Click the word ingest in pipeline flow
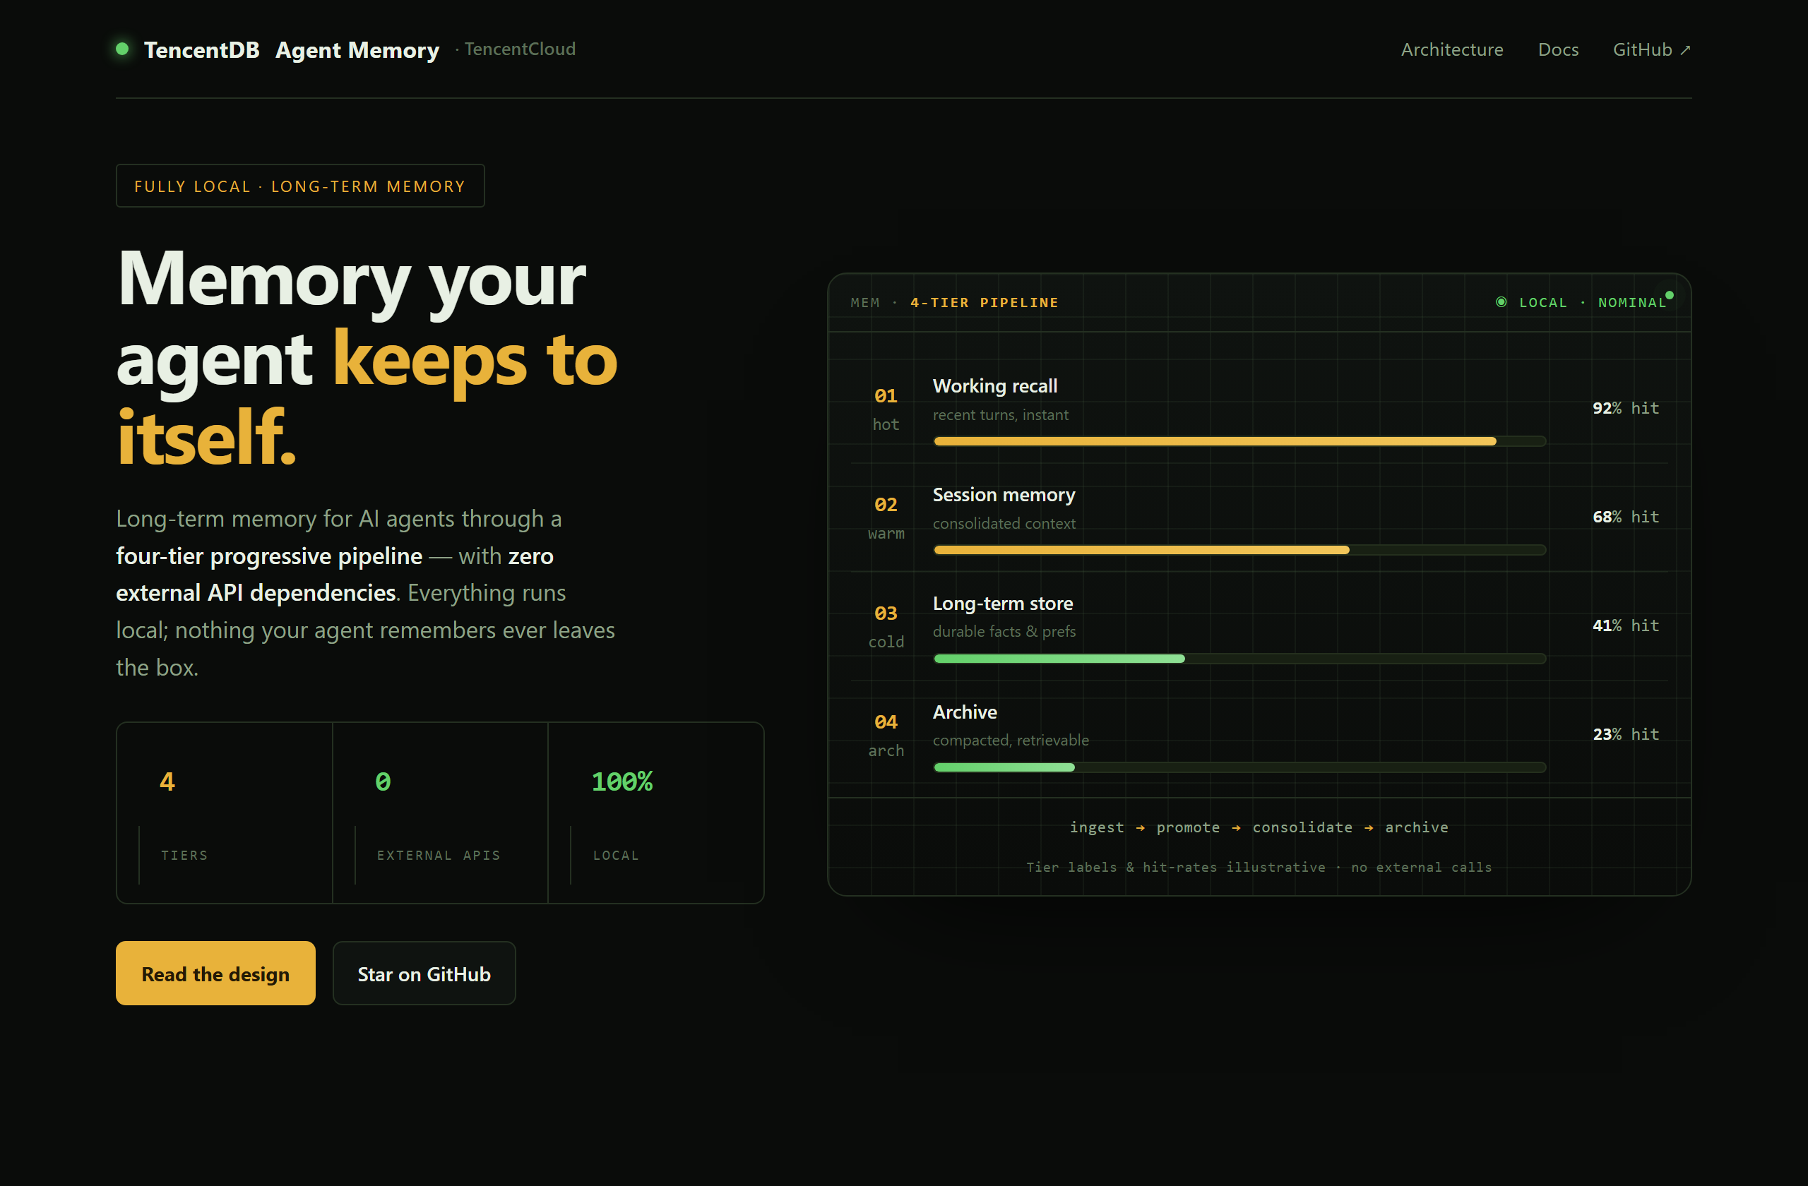This screenshot has height=1186, width=1808. coord(1096,827)
